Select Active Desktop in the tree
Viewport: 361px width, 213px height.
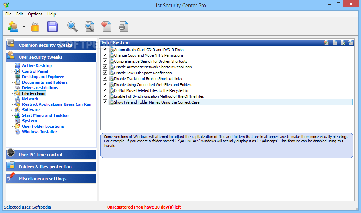coord(37,66)
